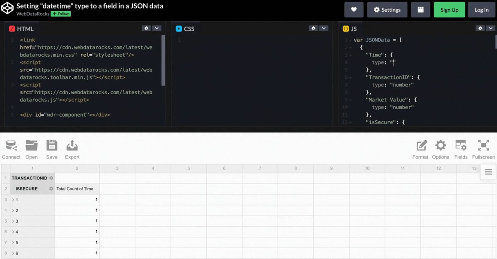This screenshot has width=497, height=259.
Task: Expand CSS editor dropdown arrow
Action: [324, 28]
